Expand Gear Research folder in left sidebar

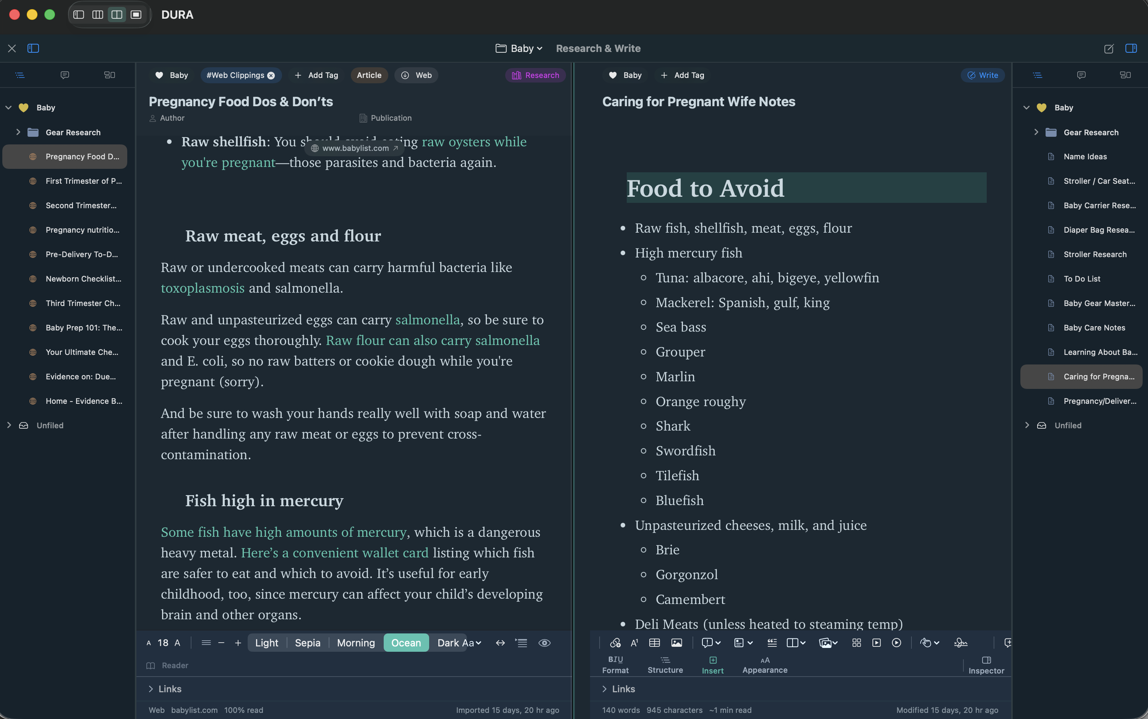(x=18, y=132)
